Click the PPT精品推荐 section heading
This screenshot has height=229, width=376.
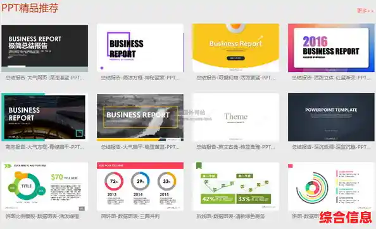(x=30, y=8)
